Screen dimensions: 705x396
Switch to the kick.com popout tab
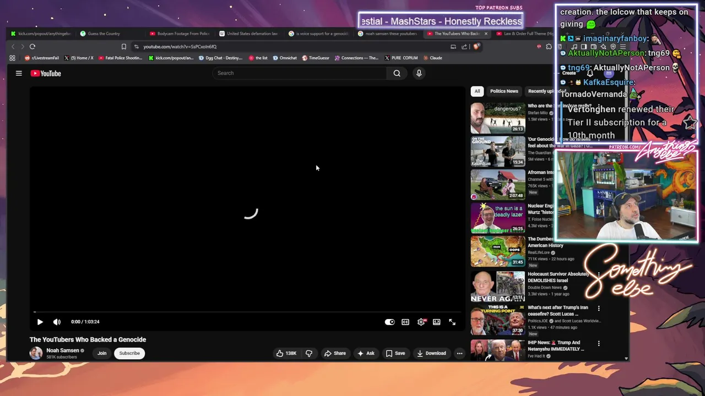41,34
